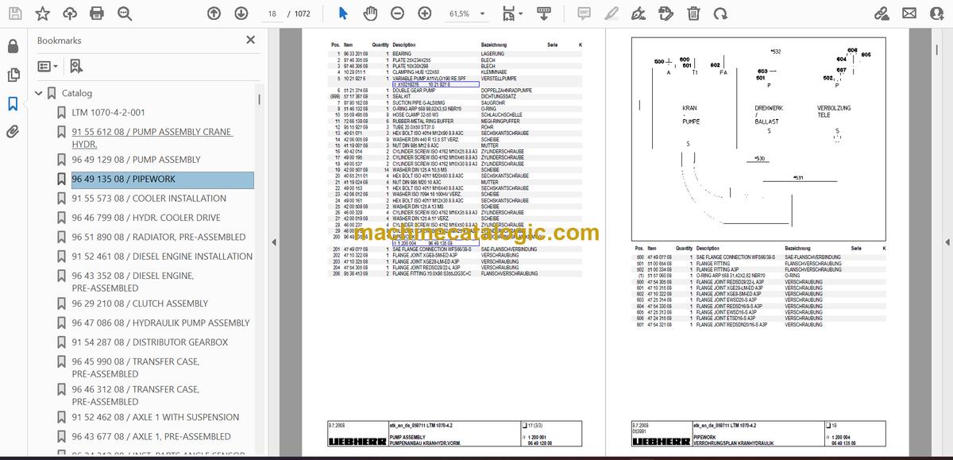Viewport: 953px width, 460px height.
Task: Open bookmark 96 49 129 08 / PUMP ASSEMBLY
Action: (x=136, y=160)
